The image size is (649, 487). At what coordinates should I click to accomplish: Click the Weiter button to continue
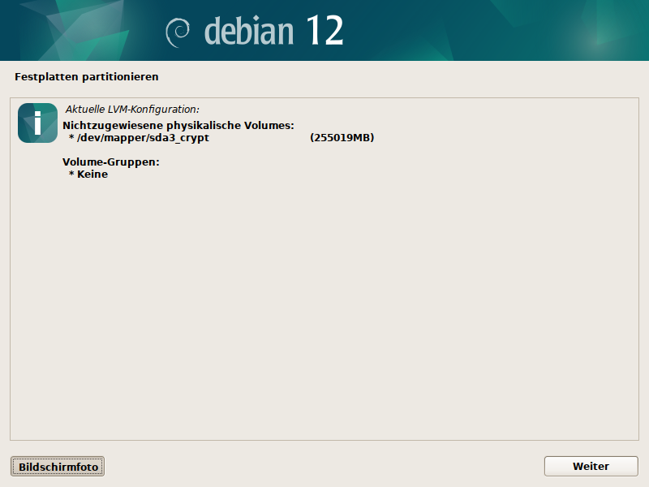[x=591, y=466]
